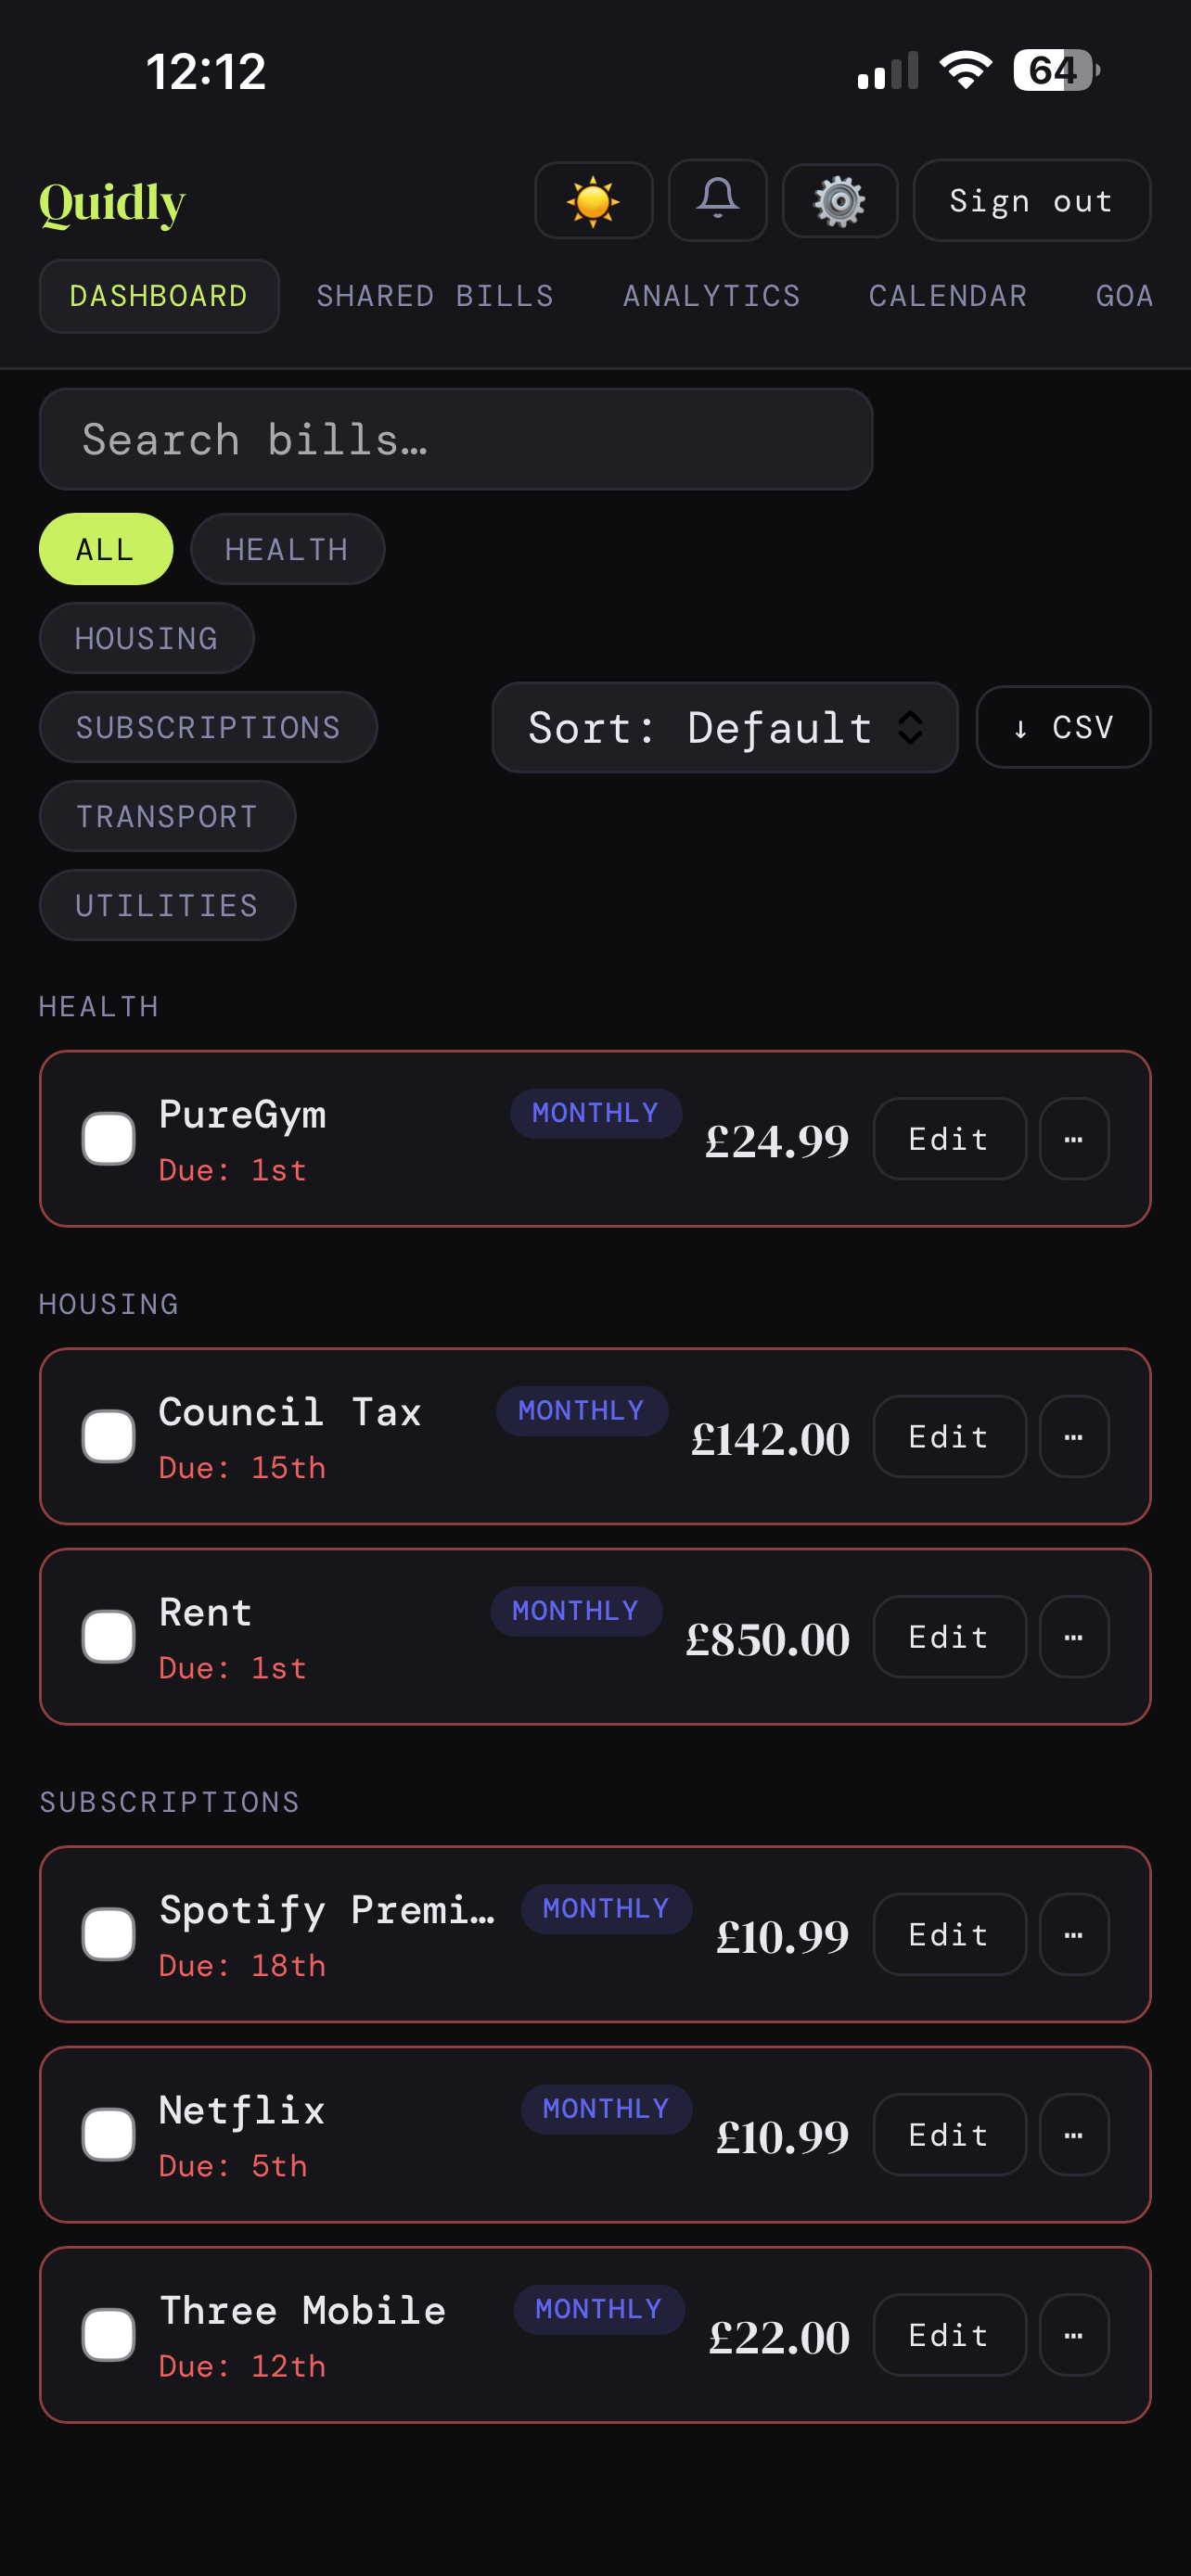
Task: Switch theme with the sun icon
Action: (x=593, y=201)
